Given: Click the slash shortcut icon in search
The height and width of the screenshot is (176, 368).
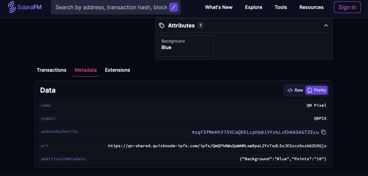Looking at the screenshot, I should pyautogui.click(x=174, y=7).
